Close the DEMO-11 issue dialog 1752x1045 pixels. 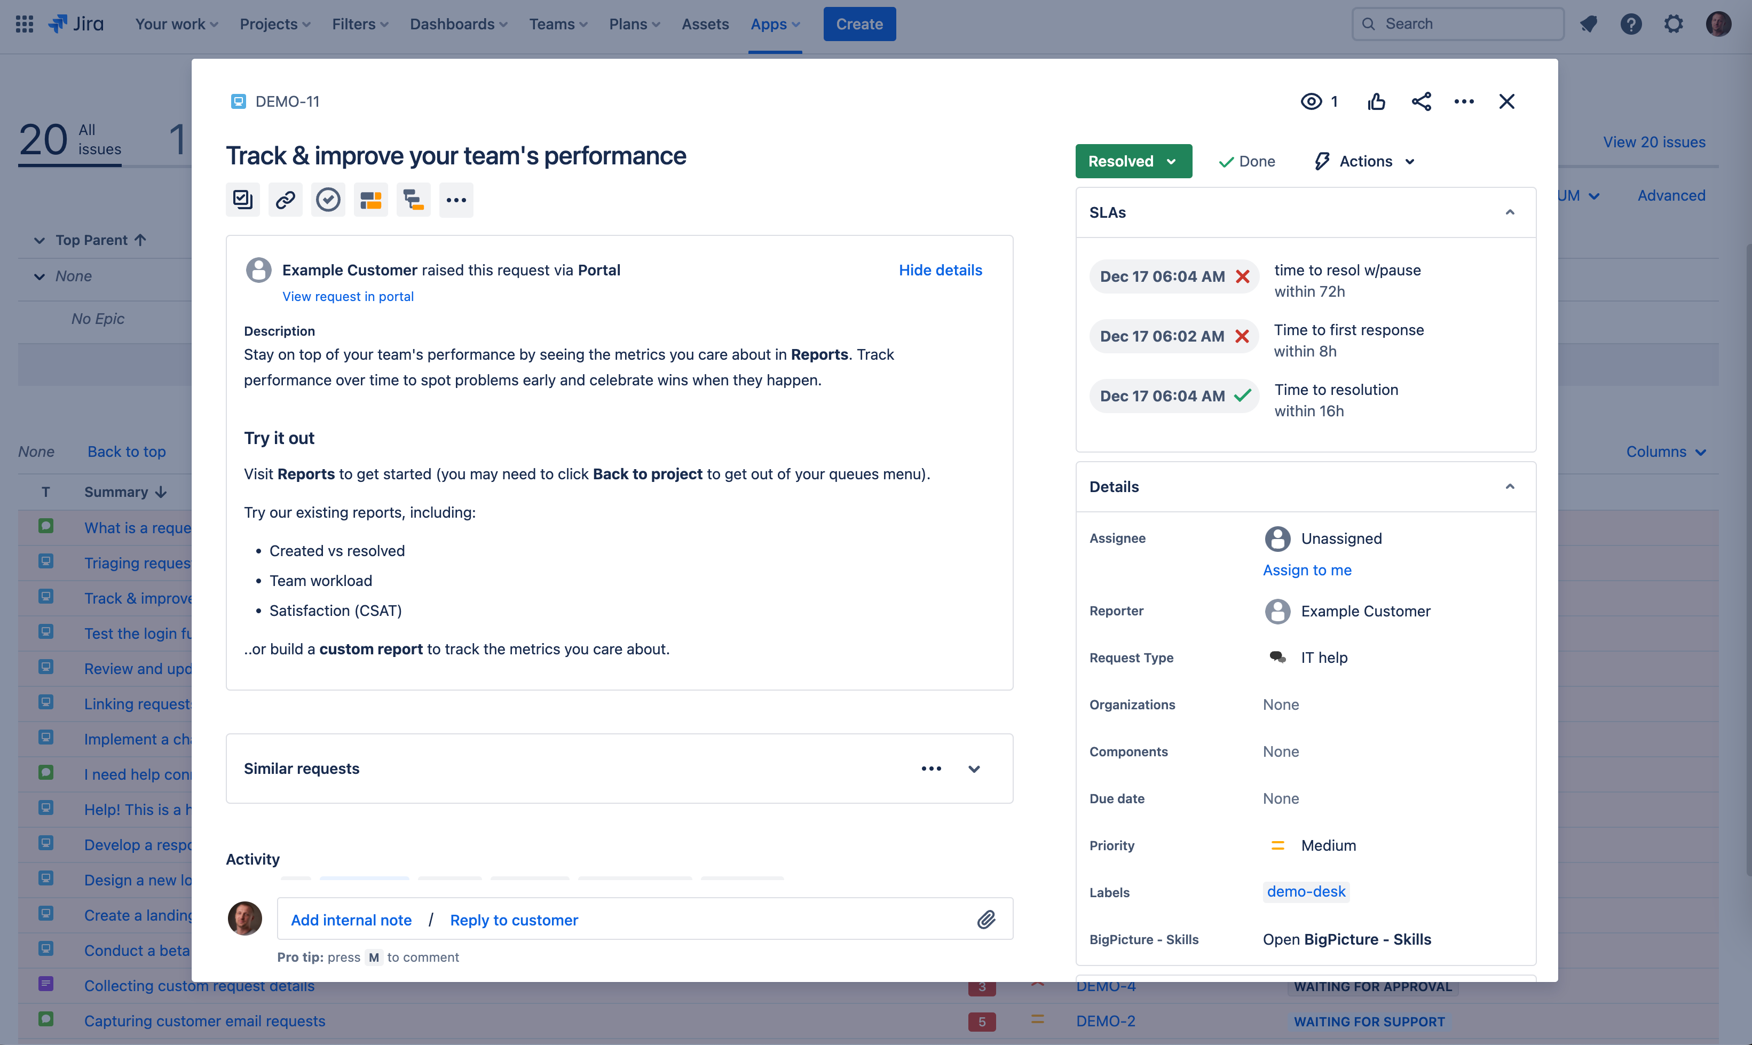1507,101
